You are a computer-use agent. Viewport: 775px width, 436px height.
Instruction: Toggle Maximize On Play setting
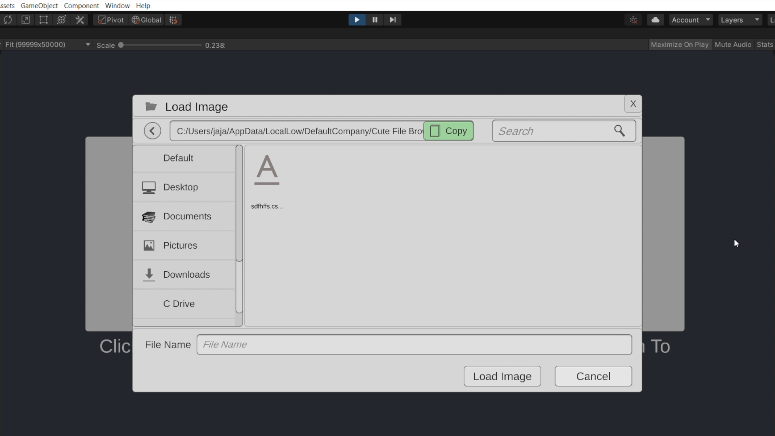[680, 44]
